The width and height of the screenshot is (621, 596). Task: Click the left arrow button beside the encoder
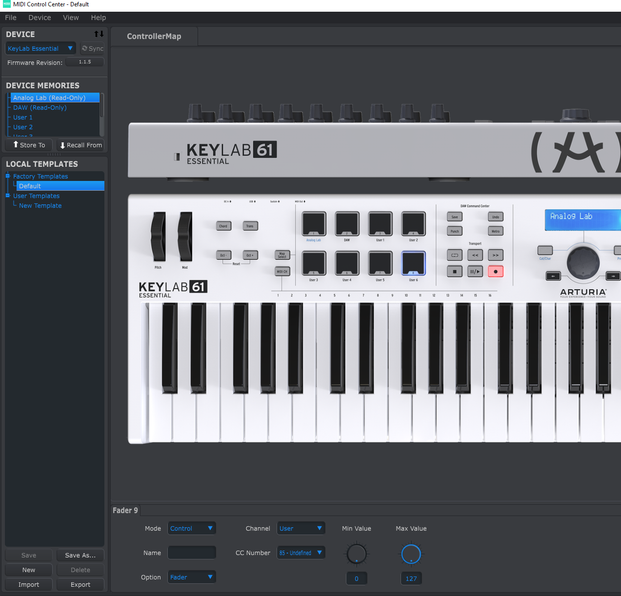(553, 276)
